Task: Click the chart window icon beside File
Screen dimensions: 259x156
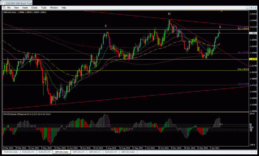Action: click(4, 7)
